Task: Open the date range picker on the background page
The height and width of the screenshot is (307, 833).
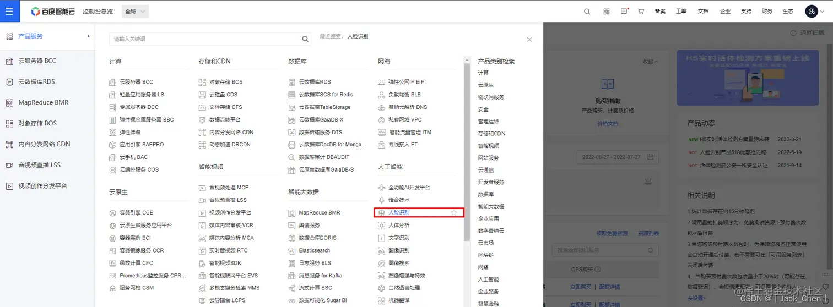Action: point(617,157)
